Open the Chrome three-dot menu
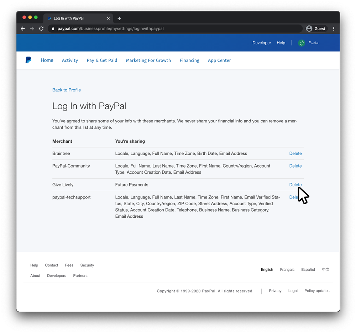 point(334,28)
